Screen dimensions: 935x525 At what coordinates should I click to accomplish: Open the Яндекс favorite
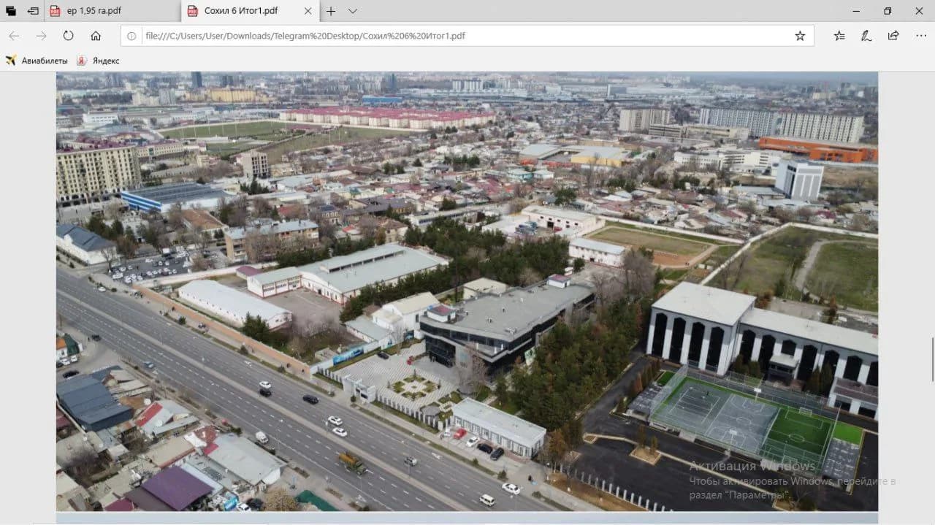98,61
